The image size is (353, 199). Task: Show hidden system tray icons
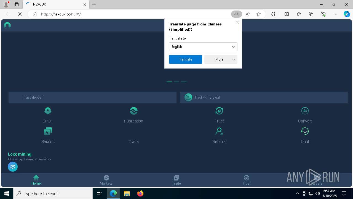(x=297, y=193)
